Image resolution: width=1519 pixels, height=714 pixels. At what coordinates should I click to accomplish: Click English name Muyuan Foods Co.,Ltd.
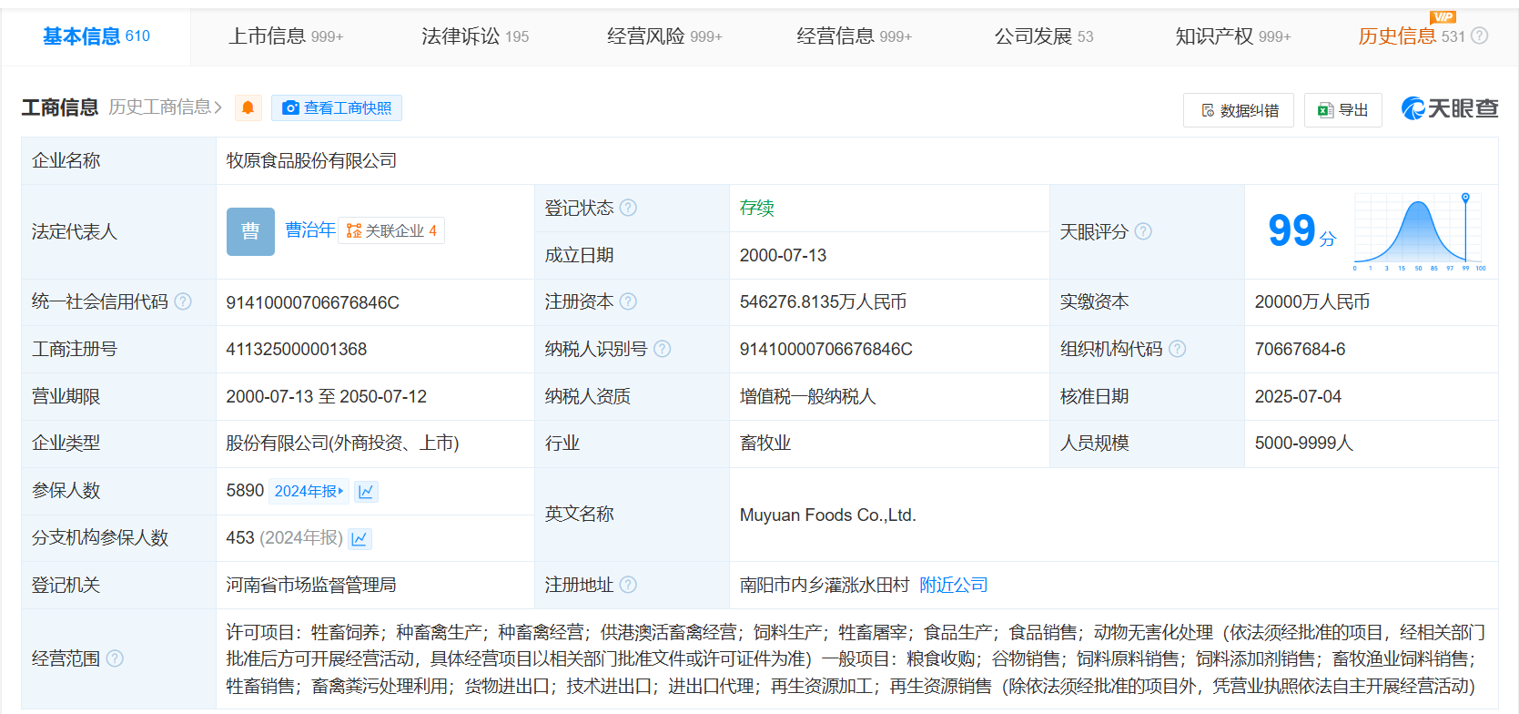(827, 515)
